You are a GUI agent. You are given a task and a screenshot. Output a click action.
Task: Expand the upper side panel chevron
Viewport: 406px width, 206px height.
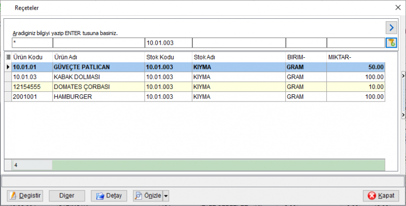pos(403,76)
